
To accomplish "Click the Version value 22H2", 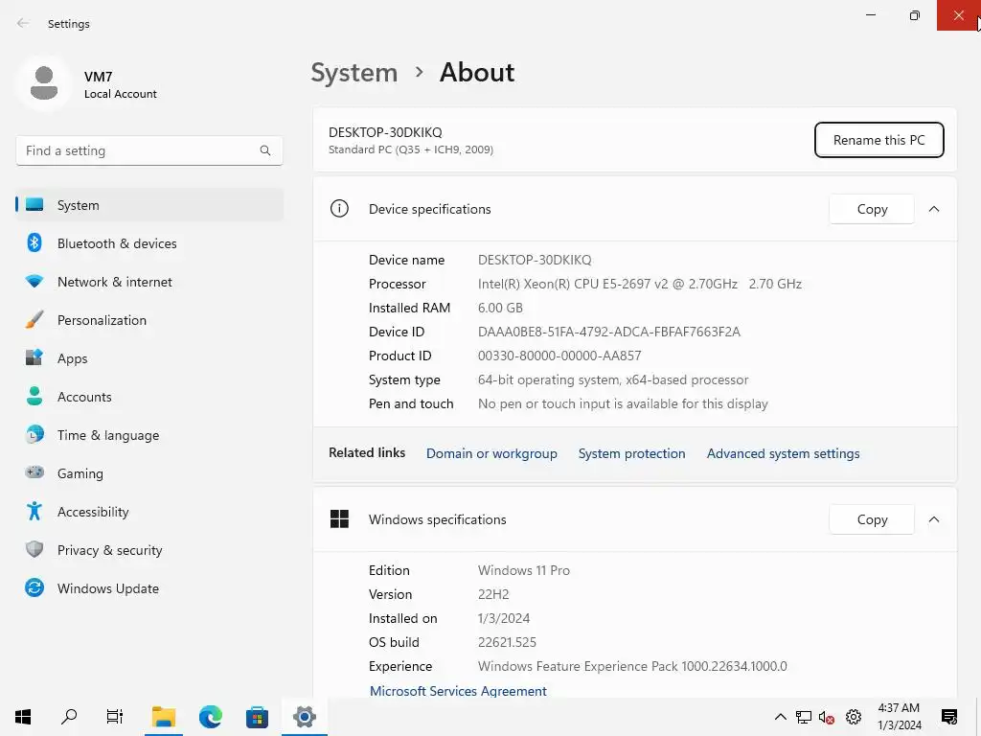I will tap(493, 594).
